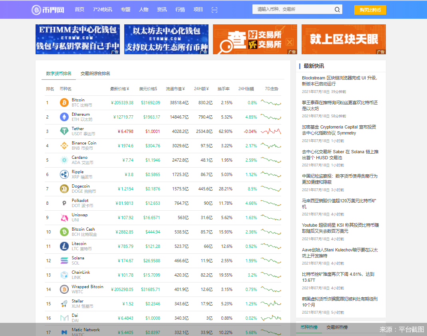Click the scan icon beside 项目 menu
427x336 pixels.
point(214,10)
